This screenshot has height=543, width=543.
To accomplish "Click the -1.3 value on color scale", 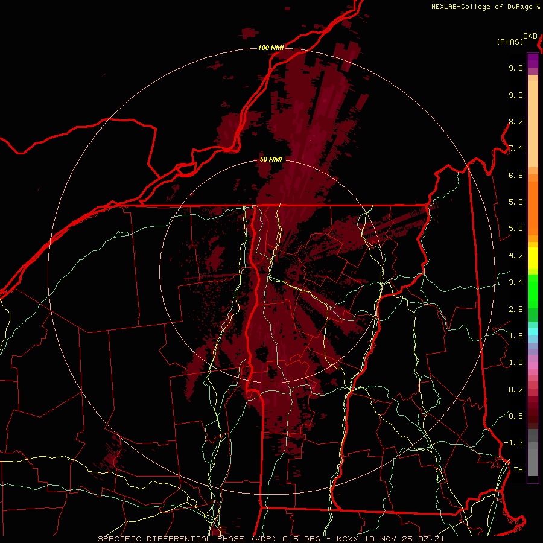I will pos(513,443).
